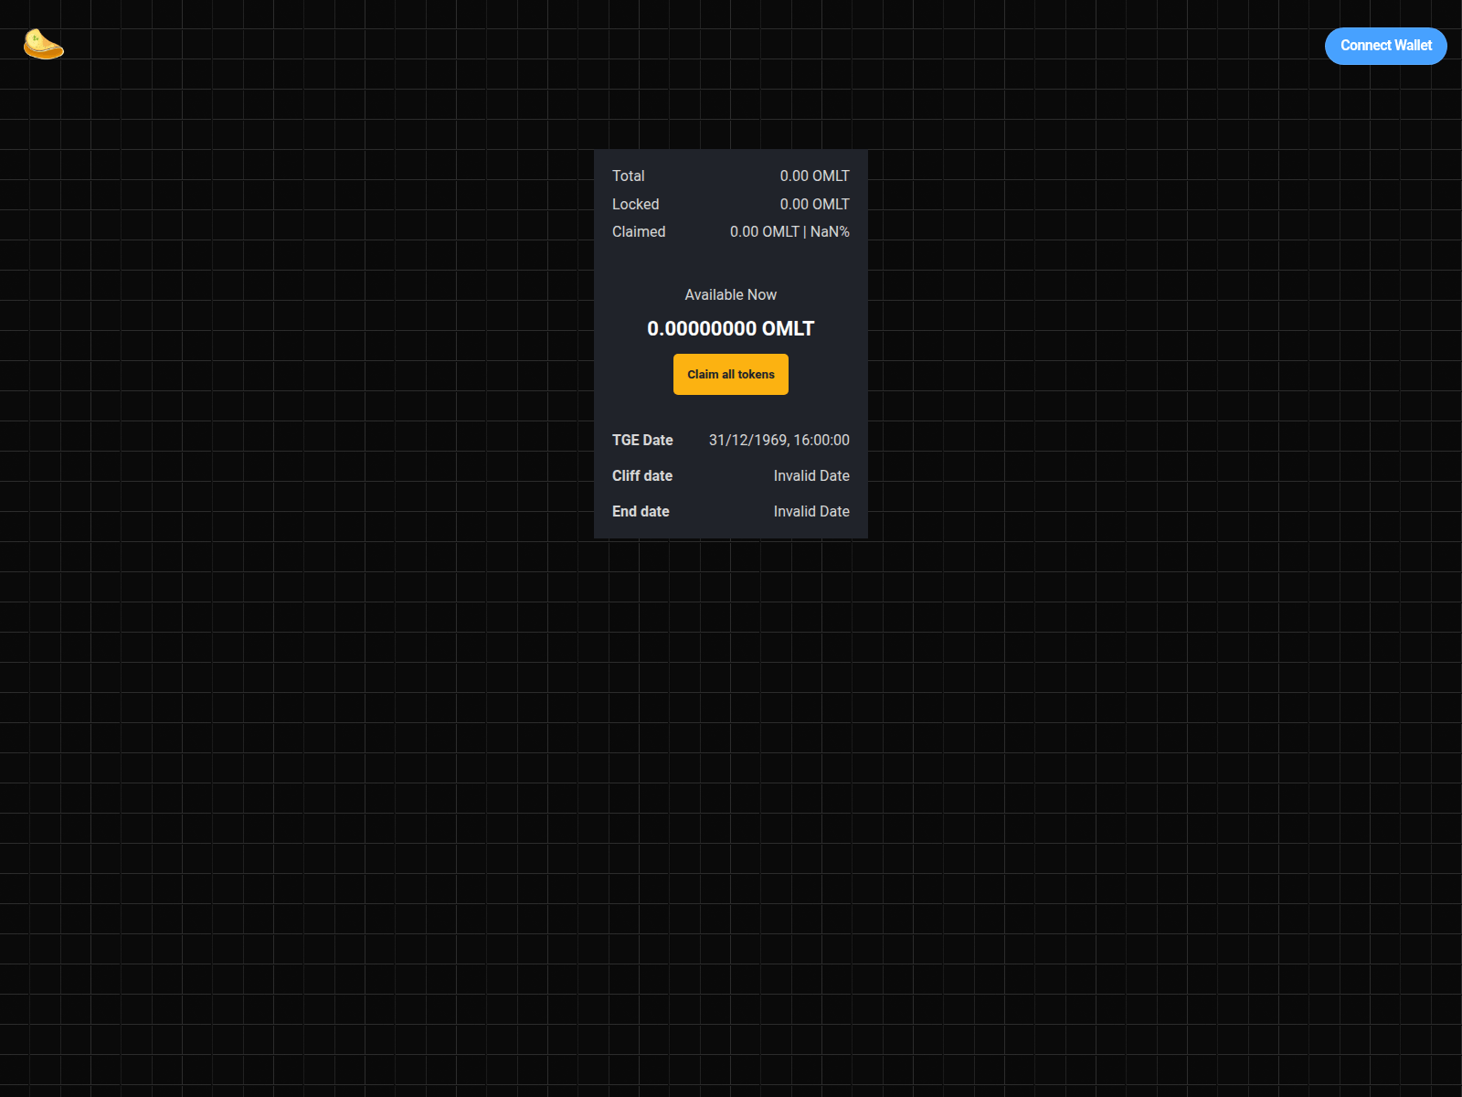Click the TGE Date value
This screenshot has width=1462, height=1097.
[x=779, y=440]
